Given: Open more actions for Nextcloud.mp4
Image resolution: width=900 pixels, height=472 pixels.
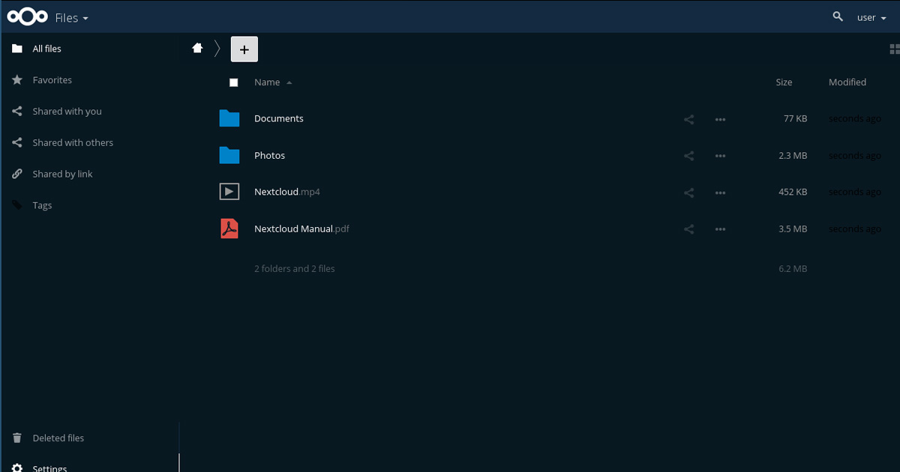Looking at the screenshot, I should pyautogui.click(x=721, y=193).
